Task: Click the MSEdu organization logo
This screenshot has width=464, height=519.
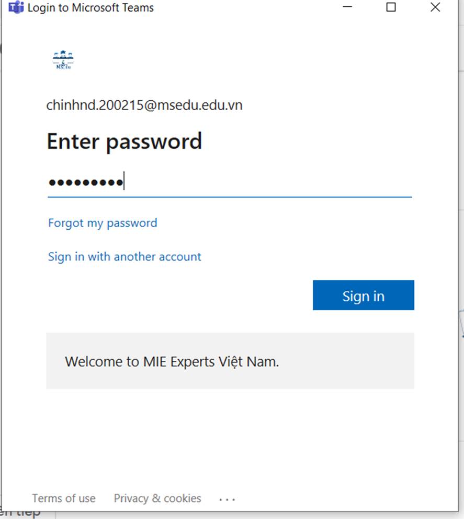Action: tap(63, 60)
